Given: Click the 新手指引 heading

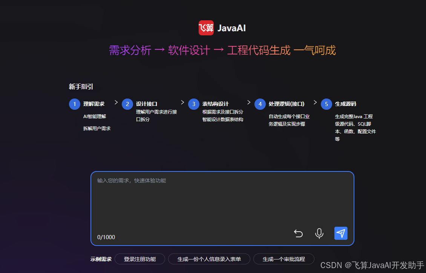Looking at the screenshot, I should click(x=81, y=86).
